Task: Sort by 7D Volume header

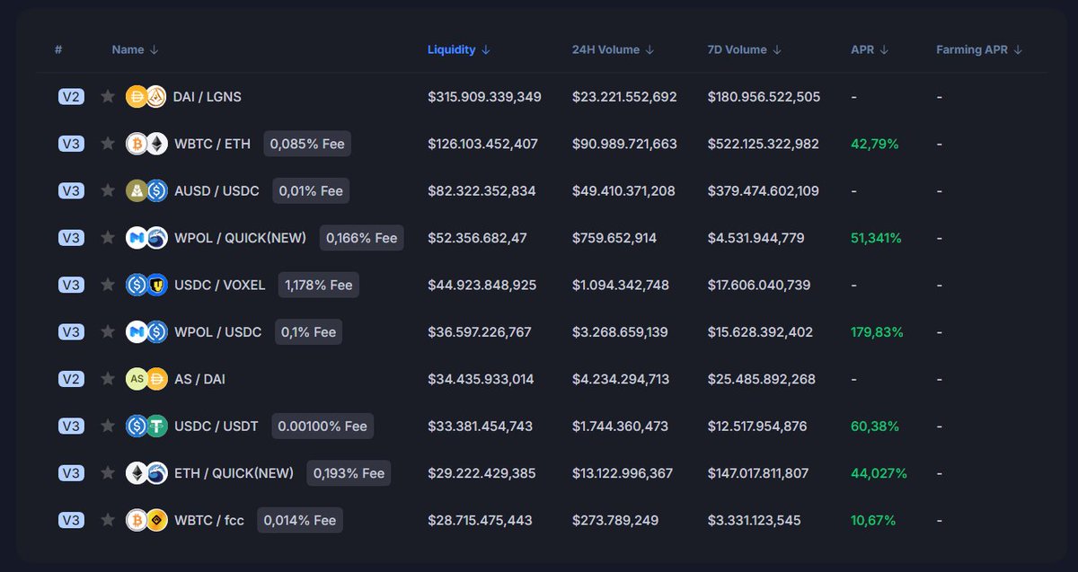Action: click(x=745, y=49)
